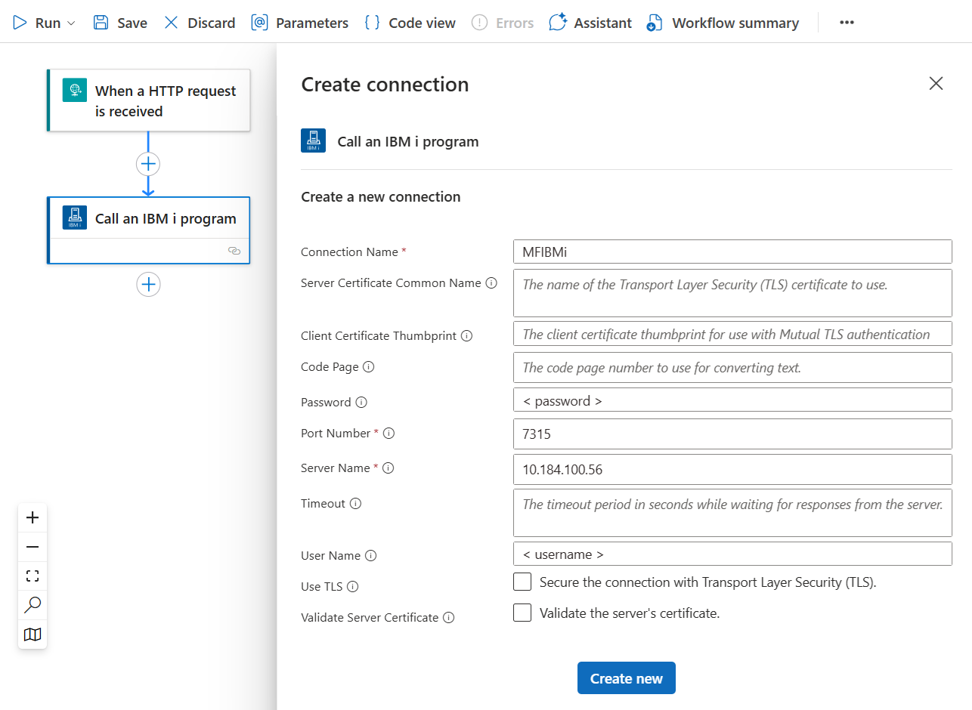The height and width of the screenshot is (710, 972).
Task: Close the Create connection panel
Action: point(936,84)
